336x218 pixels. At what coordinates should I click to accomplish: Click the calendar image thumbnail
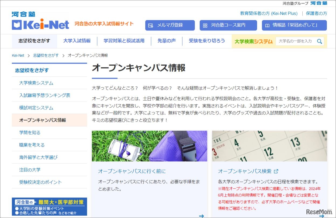[x=269, y=145]
